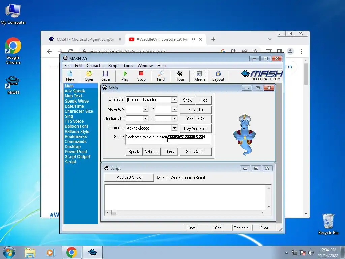Image resolution: width=345 pixels, height=259 pixels.
Task: Open the MASH desktop shortcut
Action: click(13, 85)
